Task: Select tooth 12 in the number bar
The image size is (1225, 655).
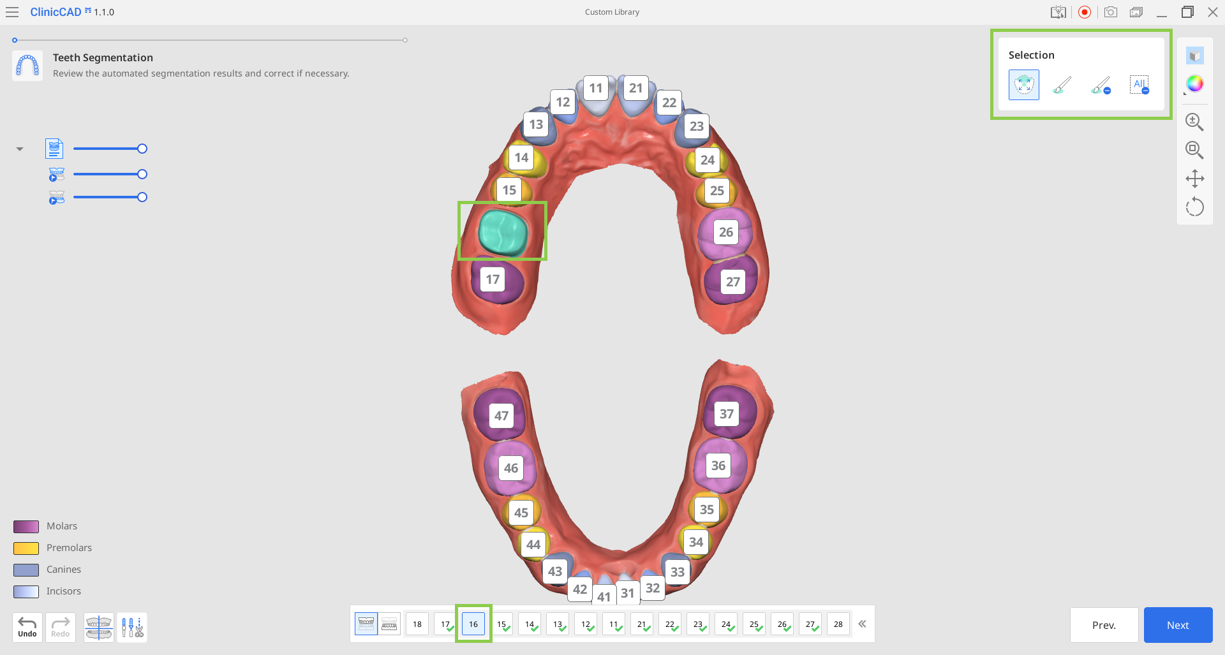Action: [586, 624]
